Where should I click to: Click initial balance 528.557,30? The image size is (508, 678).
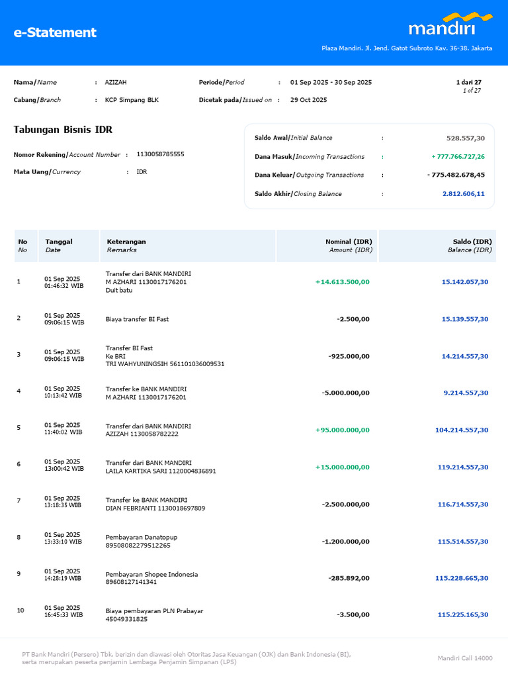466,138
